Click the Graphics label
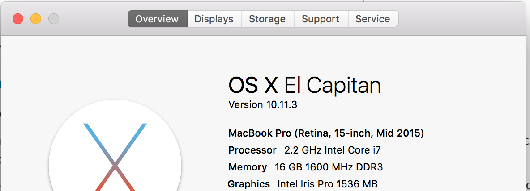 [249, 184]
